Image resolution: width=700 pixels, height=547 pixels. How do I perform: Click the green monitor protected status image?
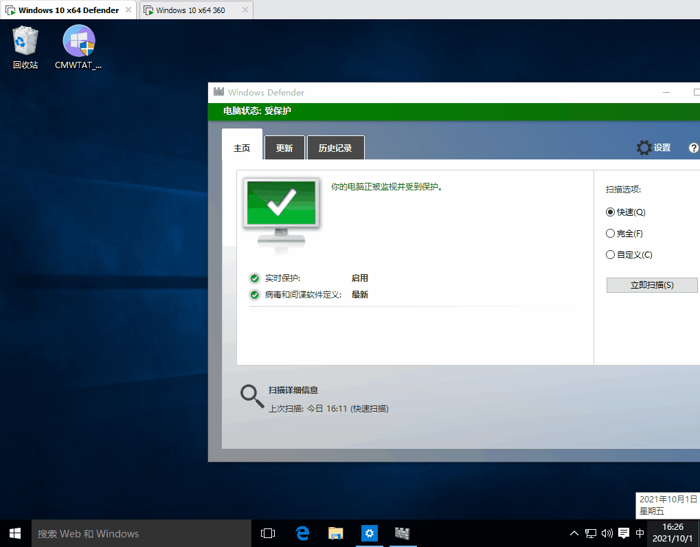pyautogui.click(x=281, y=215)
